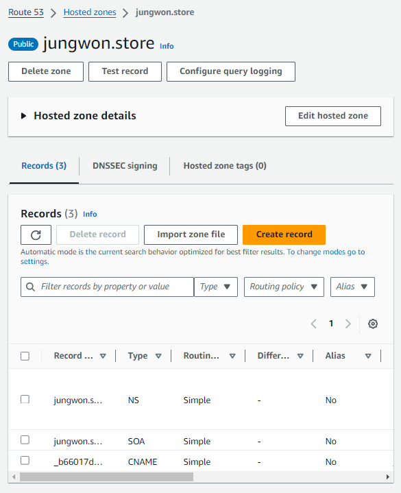Click CNAME record name _b66017d...
This screenshot has width=401, height=493.
tap(78, 462)
